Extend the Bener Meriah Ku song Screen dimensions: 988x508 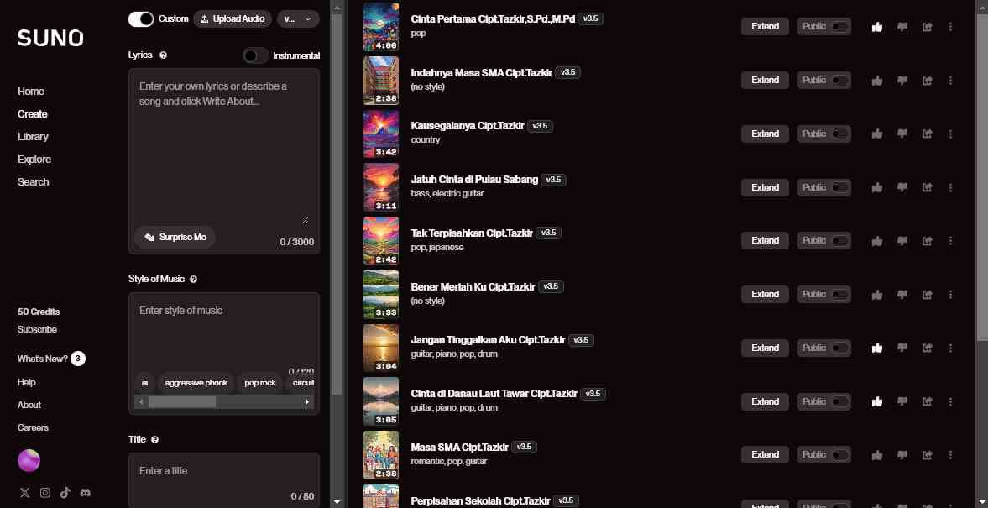click(x=765, y=294)
